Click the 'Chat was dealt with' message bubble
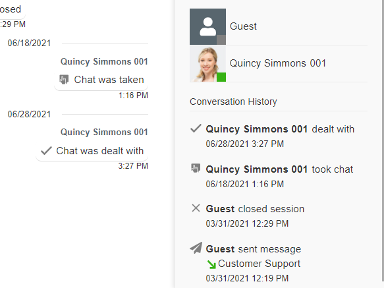Image resolution: width=384 pixels, height=288 pixels. point(92,151)
